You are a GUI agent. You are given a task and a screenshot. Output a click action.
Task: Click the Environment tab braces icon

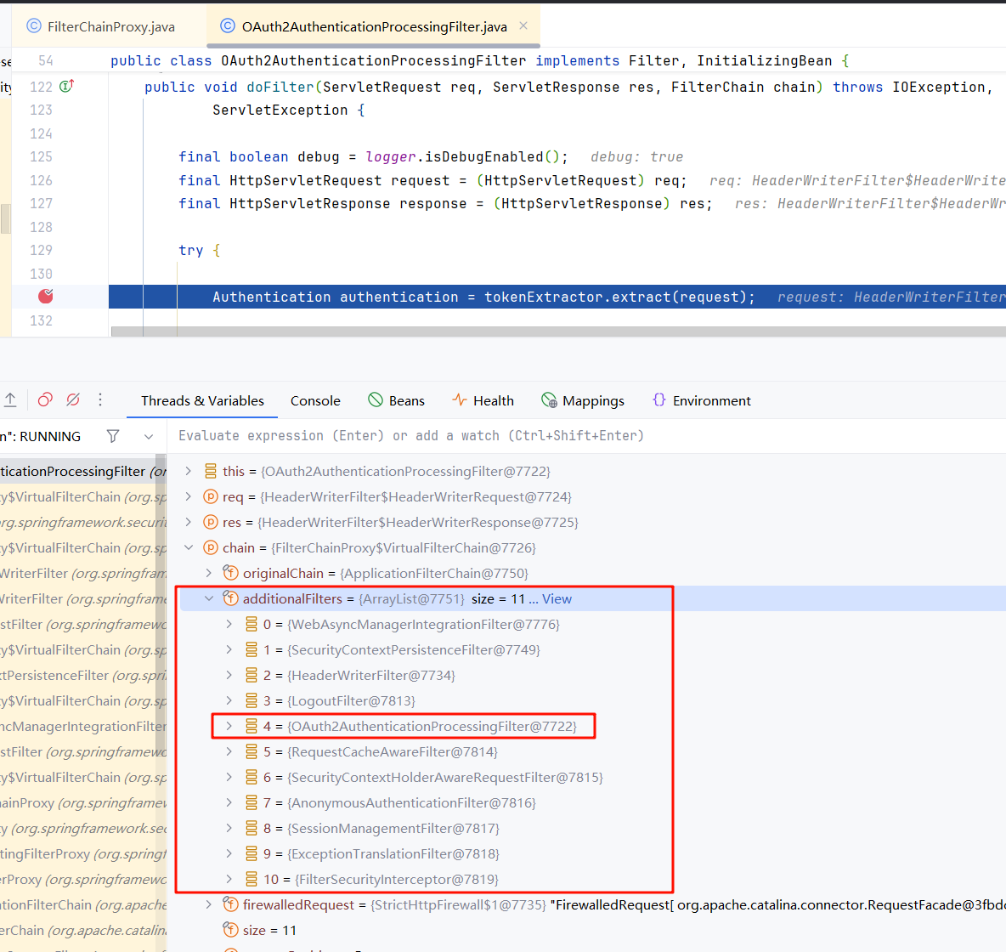coord(658,400)
